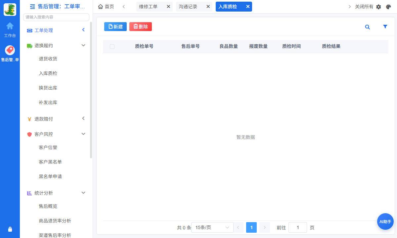Image resolution: width=397 pixels, height=238 pixels.
Task: Switch to the 沟通记录 tab
Action: click(x=188, y=7)
